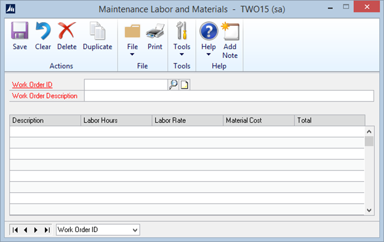384x242 pixels.
Task: Go to the last record
Action: tap(47, 230)
